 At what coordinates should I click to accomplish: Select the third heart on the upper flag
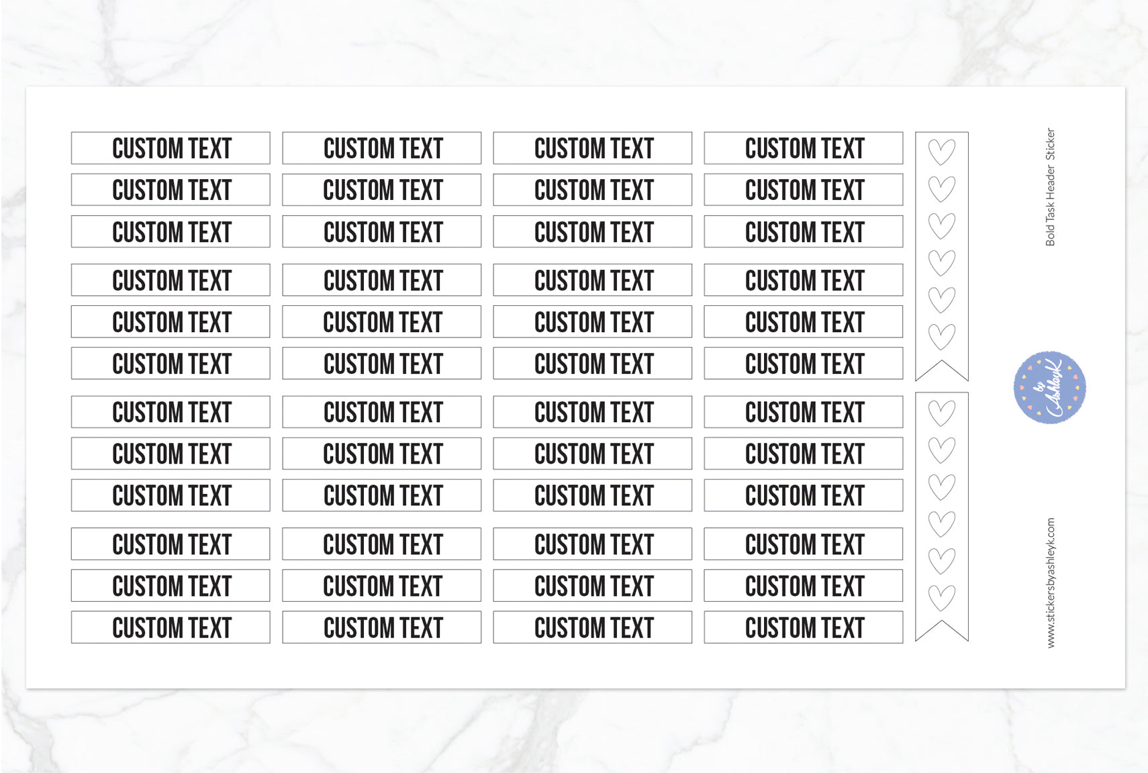tap(941, 226)
